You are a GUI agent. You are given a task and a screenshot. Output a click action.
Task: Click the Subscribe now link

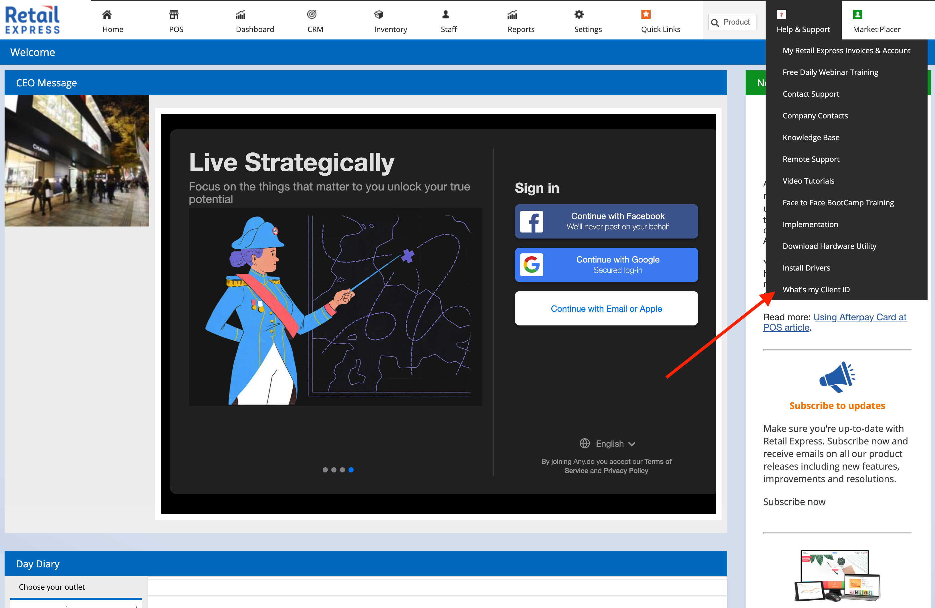pos(794,502)
